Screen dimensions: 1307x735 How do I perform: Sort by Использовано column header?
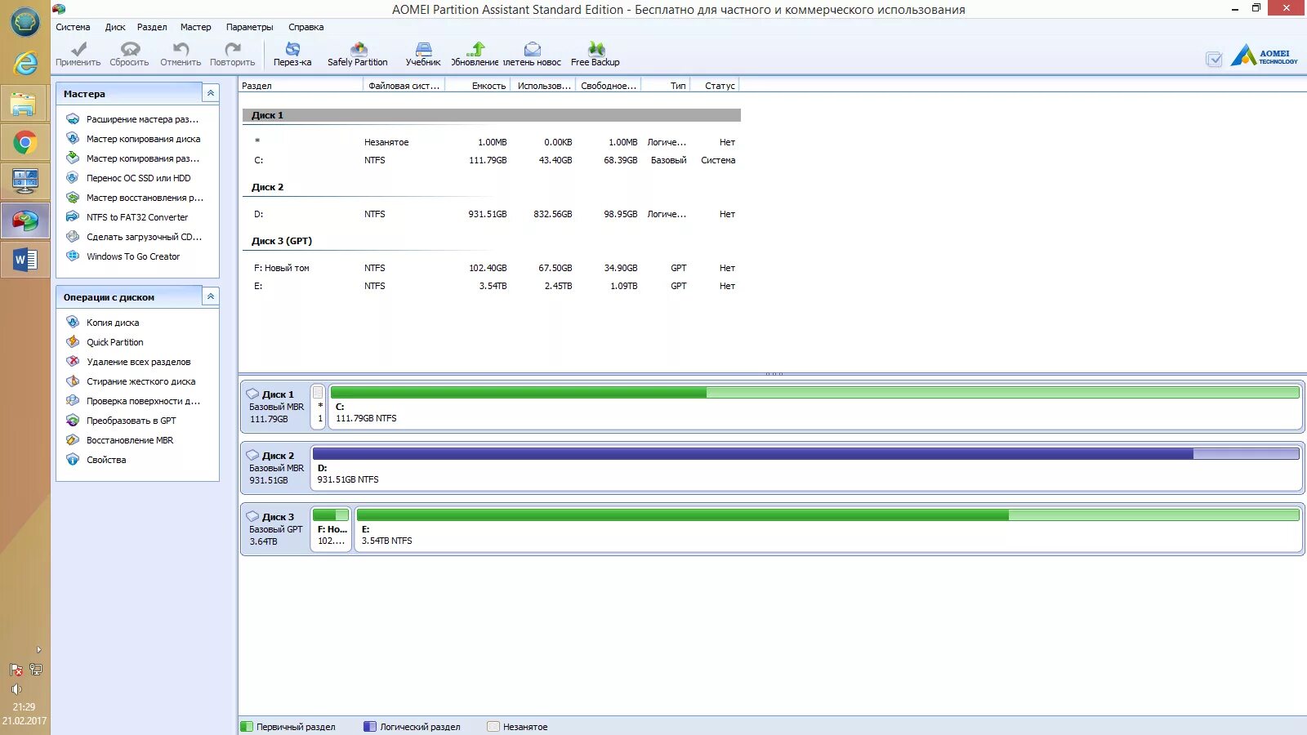coord(543,85)
